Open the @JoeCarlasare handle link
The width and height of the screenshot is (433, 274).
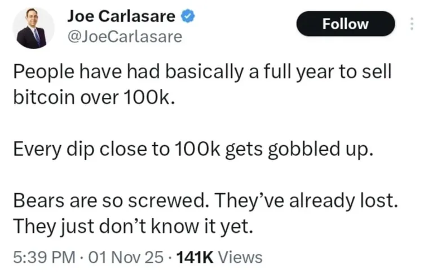pyautogui.click(x=125, y=37)
